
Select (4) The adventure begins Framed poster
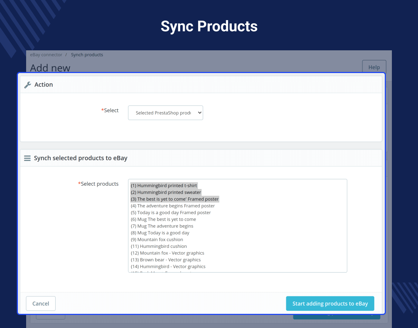[173, 206]
